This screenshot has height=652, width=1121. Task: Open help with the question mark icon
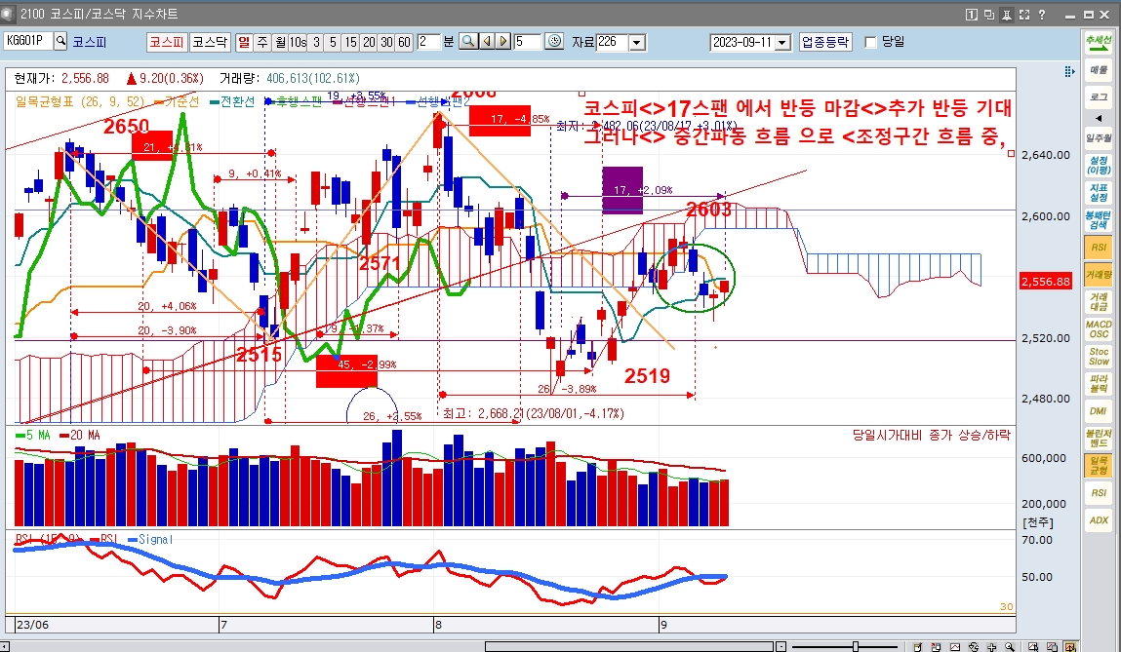1042,15
